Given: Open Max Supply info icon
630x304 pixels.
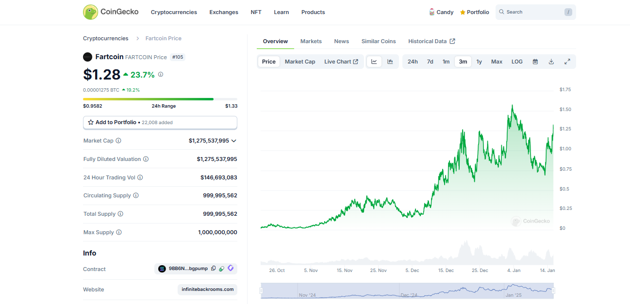Looking at the screenshot, I should [119, 232].
